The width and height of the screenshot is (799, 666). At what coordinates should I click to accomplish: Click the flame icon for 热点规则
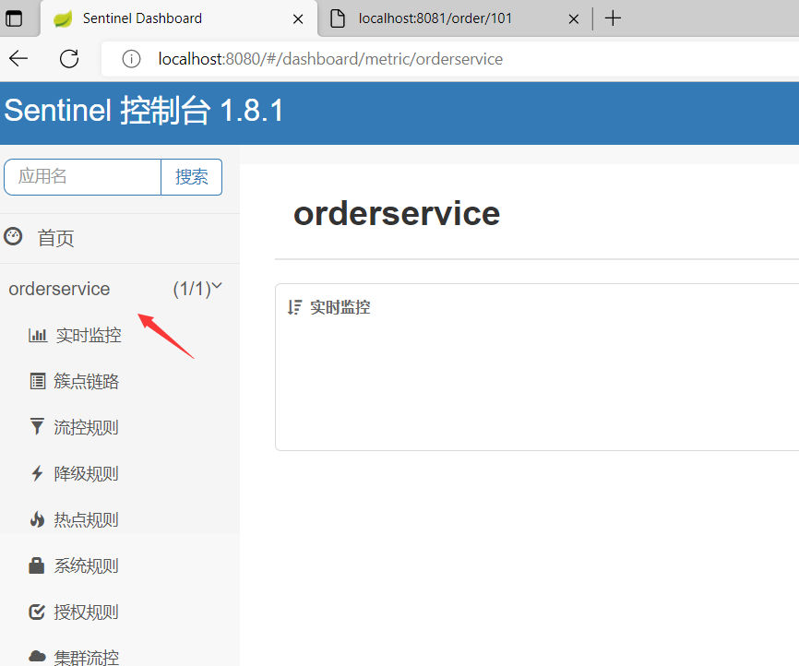37,519
